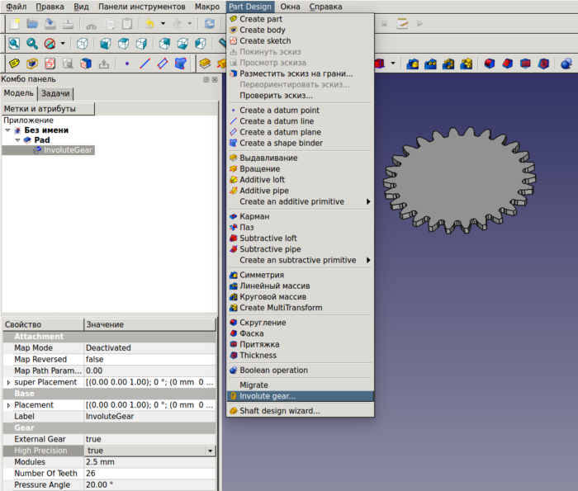The image size is (578, 491).
Task: Click the Chamfer toolbar icon
Action: coord(508,64)
